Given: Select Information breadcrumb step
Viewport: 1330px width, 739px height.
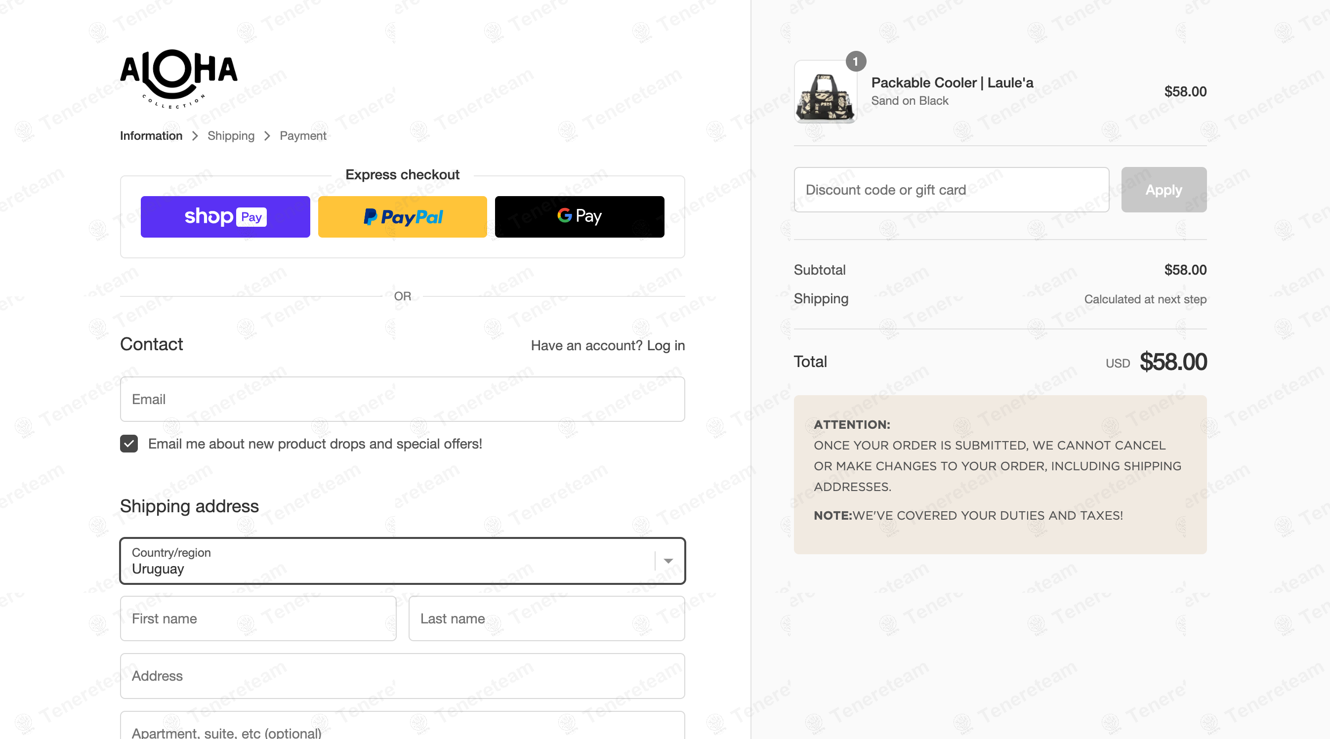Looking at the screenshot, I should click(151, 136).
